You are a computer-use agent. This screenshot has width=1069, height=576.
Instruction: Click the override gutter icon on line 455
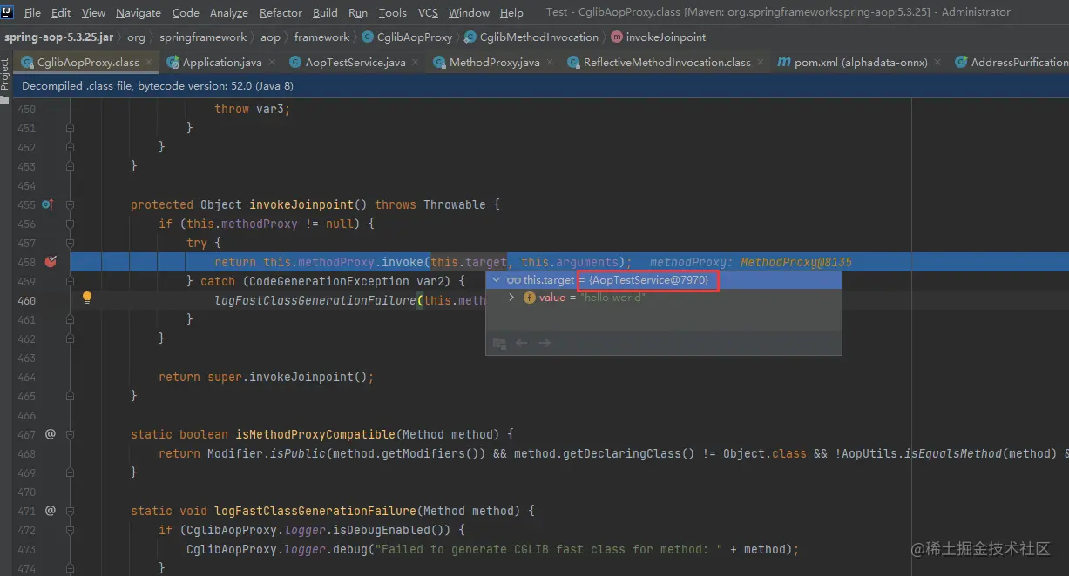coord(48,204)
